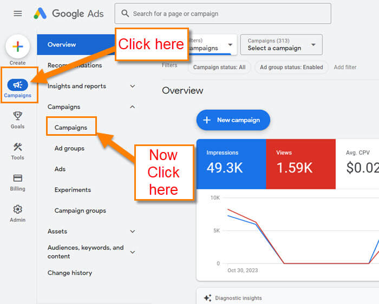
Task: Click the search magnifier icon
Action: pos(125,14)
